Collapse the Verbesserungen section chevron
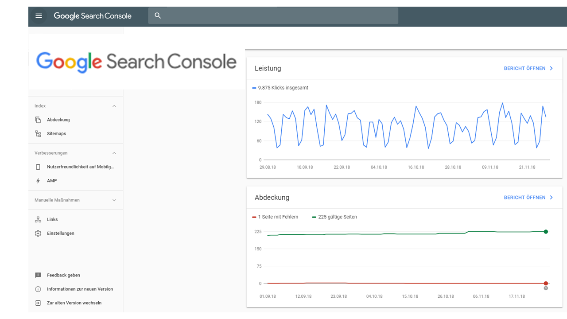Viewport: 567px width, 319px height. [x=114, y=153]
